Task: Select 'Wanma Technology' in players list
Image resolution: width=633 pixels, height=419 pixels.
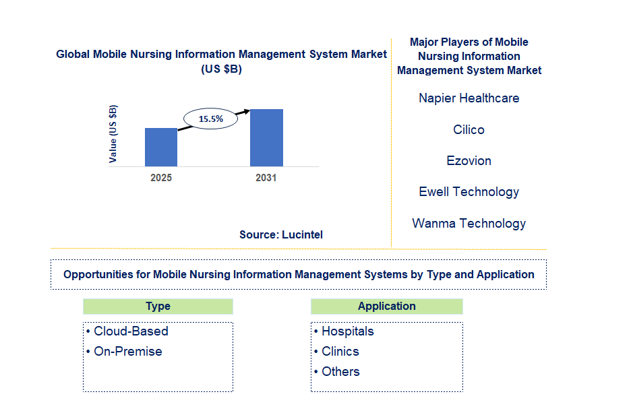Action: 469,224
